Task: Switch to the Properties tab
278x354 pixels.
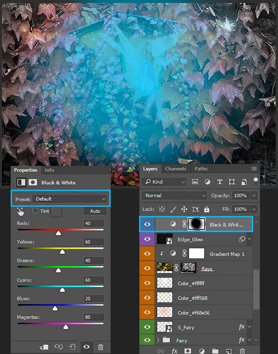Action: coord(25,170)
